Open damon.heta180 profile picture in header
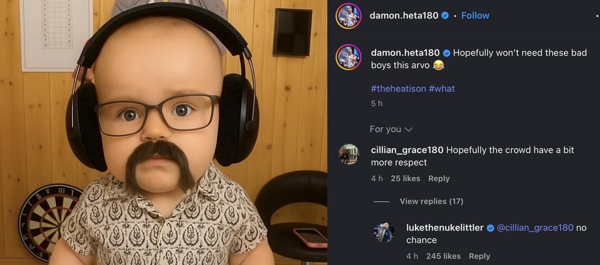 (348, 16)
